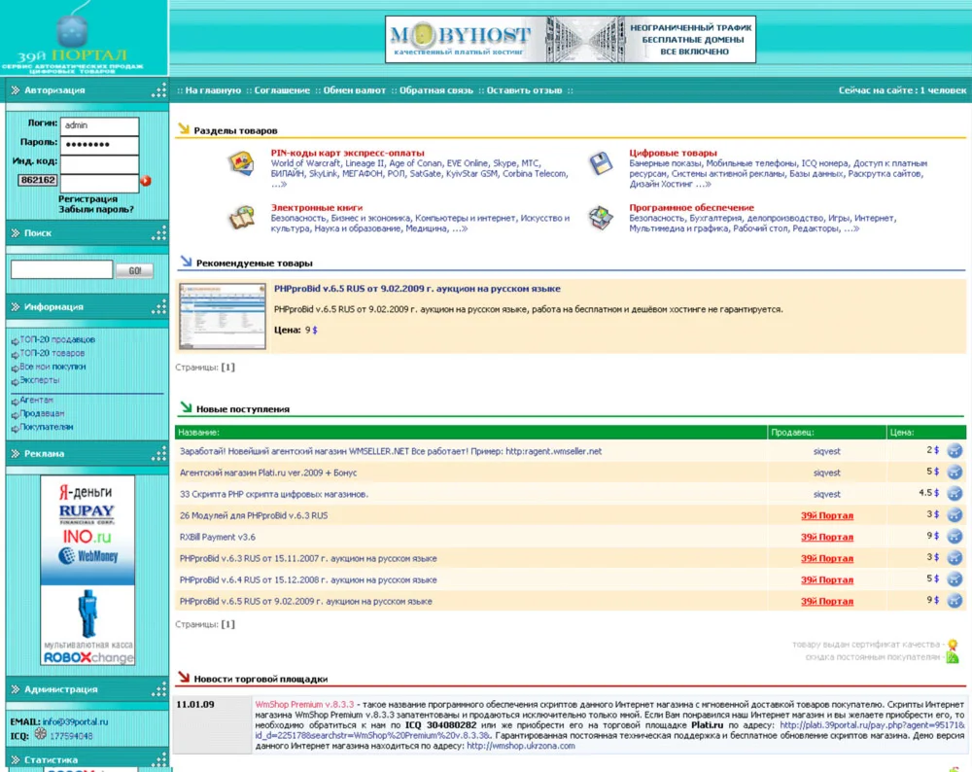972x772 pixels.
Task: Open Эксперты sidebar link
Action: tap(40, 380)
